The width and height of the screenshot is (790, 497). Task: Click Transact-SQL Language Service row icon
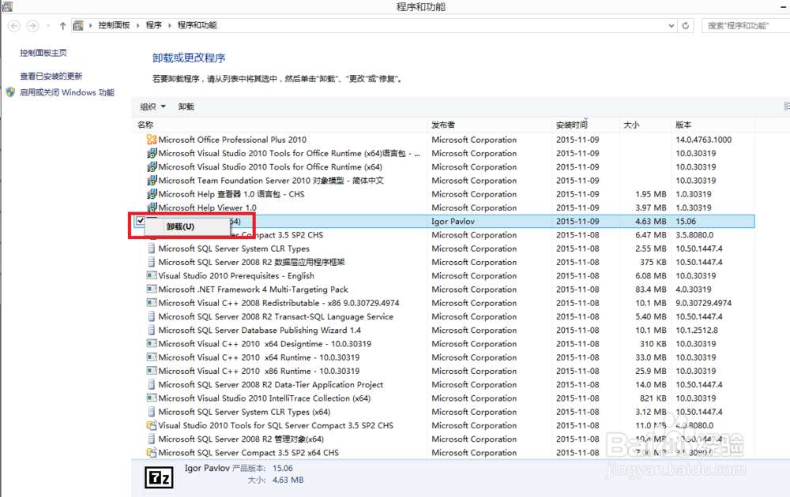coord(151,316)
